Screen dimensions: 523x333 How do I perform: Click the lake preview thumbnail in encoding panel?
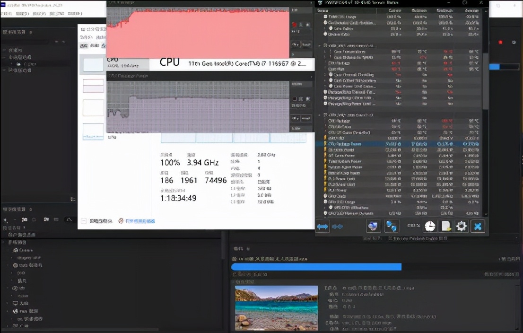277,307
